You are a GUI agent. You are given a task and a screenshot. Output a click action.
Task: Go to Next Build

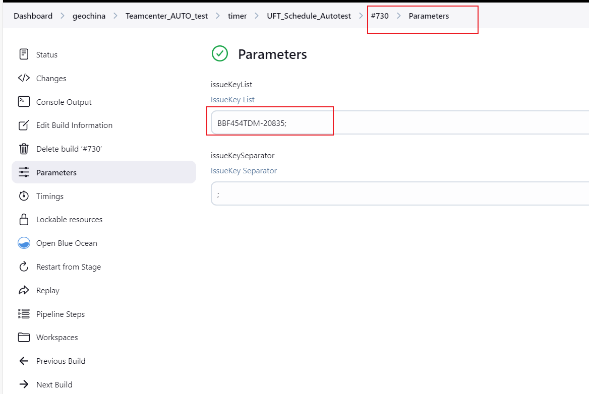(54, 384)
